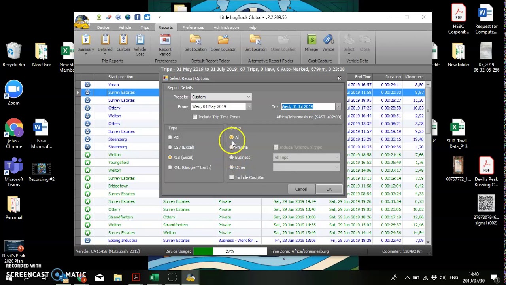Close the Select Report Options dialog
Screen dimensions: 506x285
coord(339,78)
